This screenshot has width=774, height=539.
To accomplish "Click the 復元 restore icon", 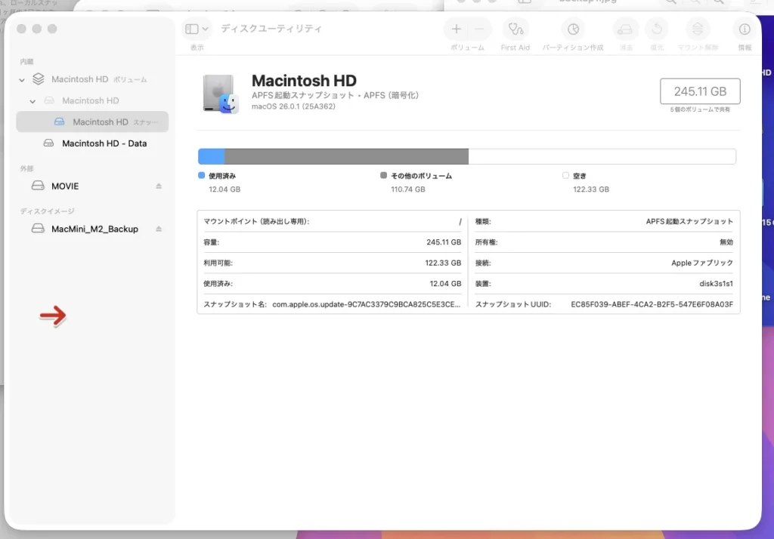I will 656,29.
